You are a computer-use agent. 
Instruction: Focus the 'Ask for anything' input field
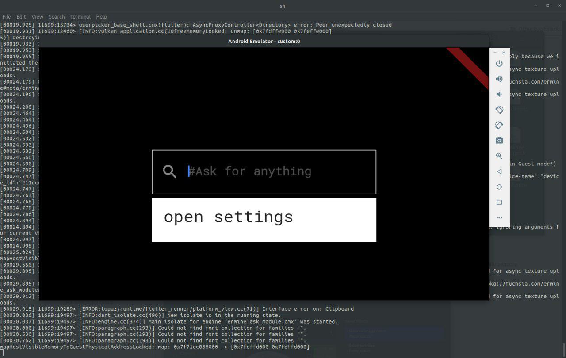tap(274, 171)
